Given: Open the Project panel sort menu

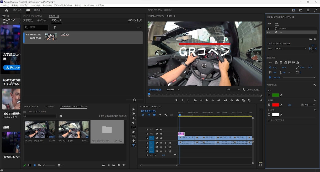Looking at the screenshot, I should coord(60,165).
